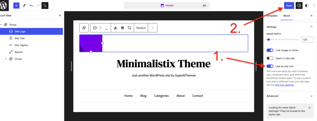Toggle the Styles half-circle icon
Image resolution: width=317 pixels, height=121 pixels.
[307, 6]
